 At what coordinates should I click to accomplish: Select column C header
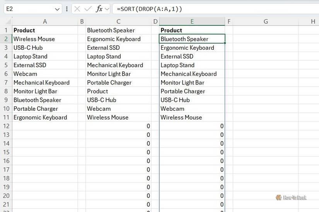118,22
